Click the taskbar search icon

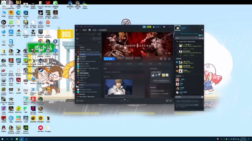click(7, 139)
